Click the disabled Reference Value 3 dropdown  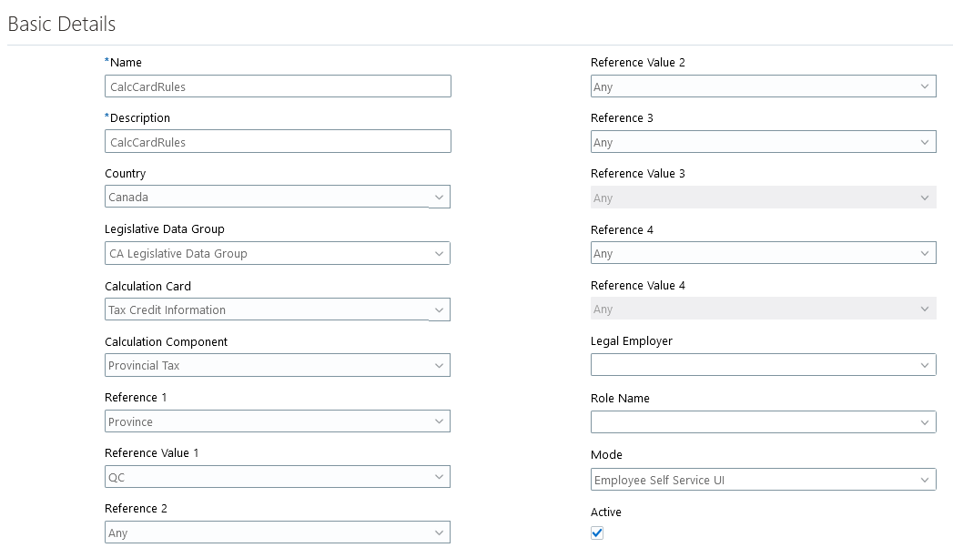click(x=763, y=198)
